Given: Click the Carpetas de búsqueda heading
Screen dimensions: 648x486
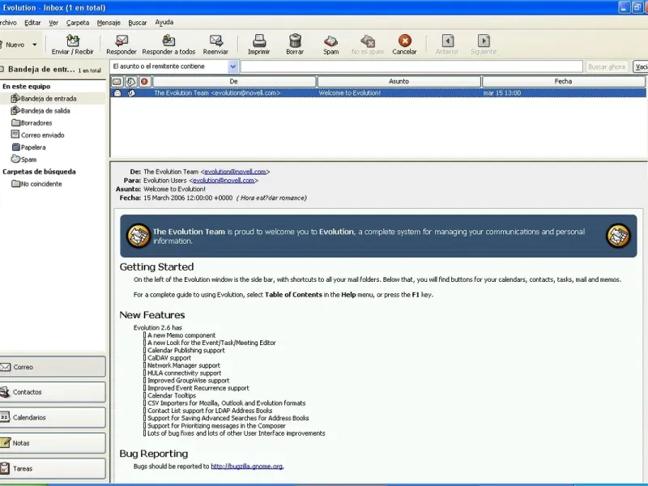Looking at the screenshot, I should pyautogui.click(x=39, y=172).
